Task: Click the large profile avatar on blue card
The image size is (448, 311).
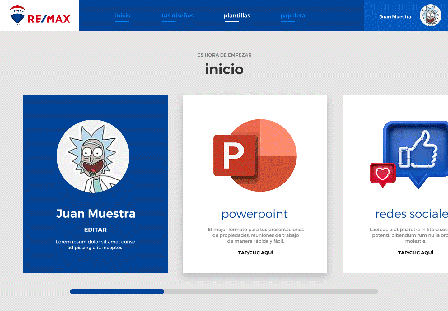Action: click(93, 156)
